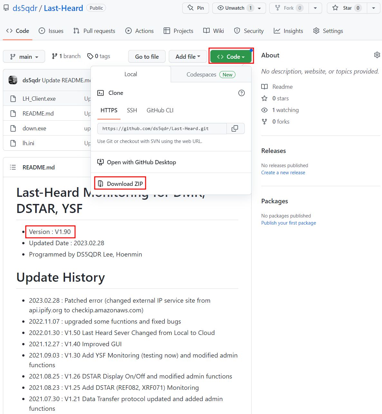Open repository Settings tab
This screenshot has height=414, width=382.
coord(328,31)
